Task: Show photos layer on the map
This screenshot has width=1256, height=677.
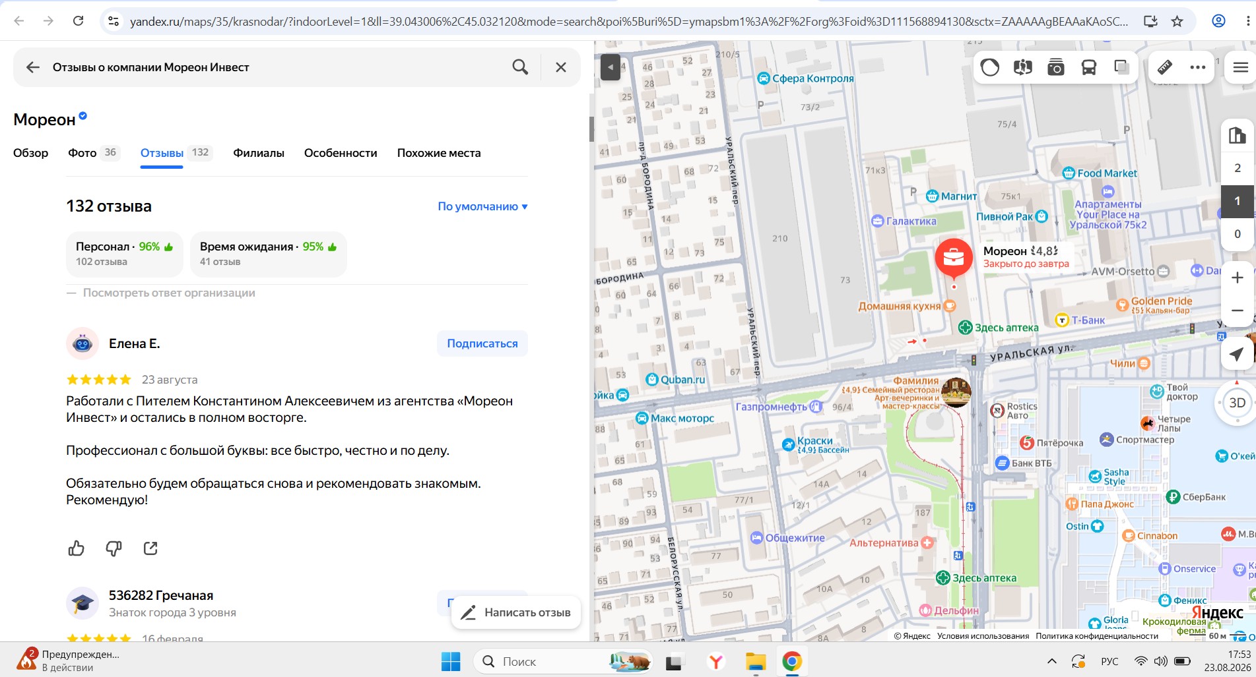Action: tap(1056, 67)
